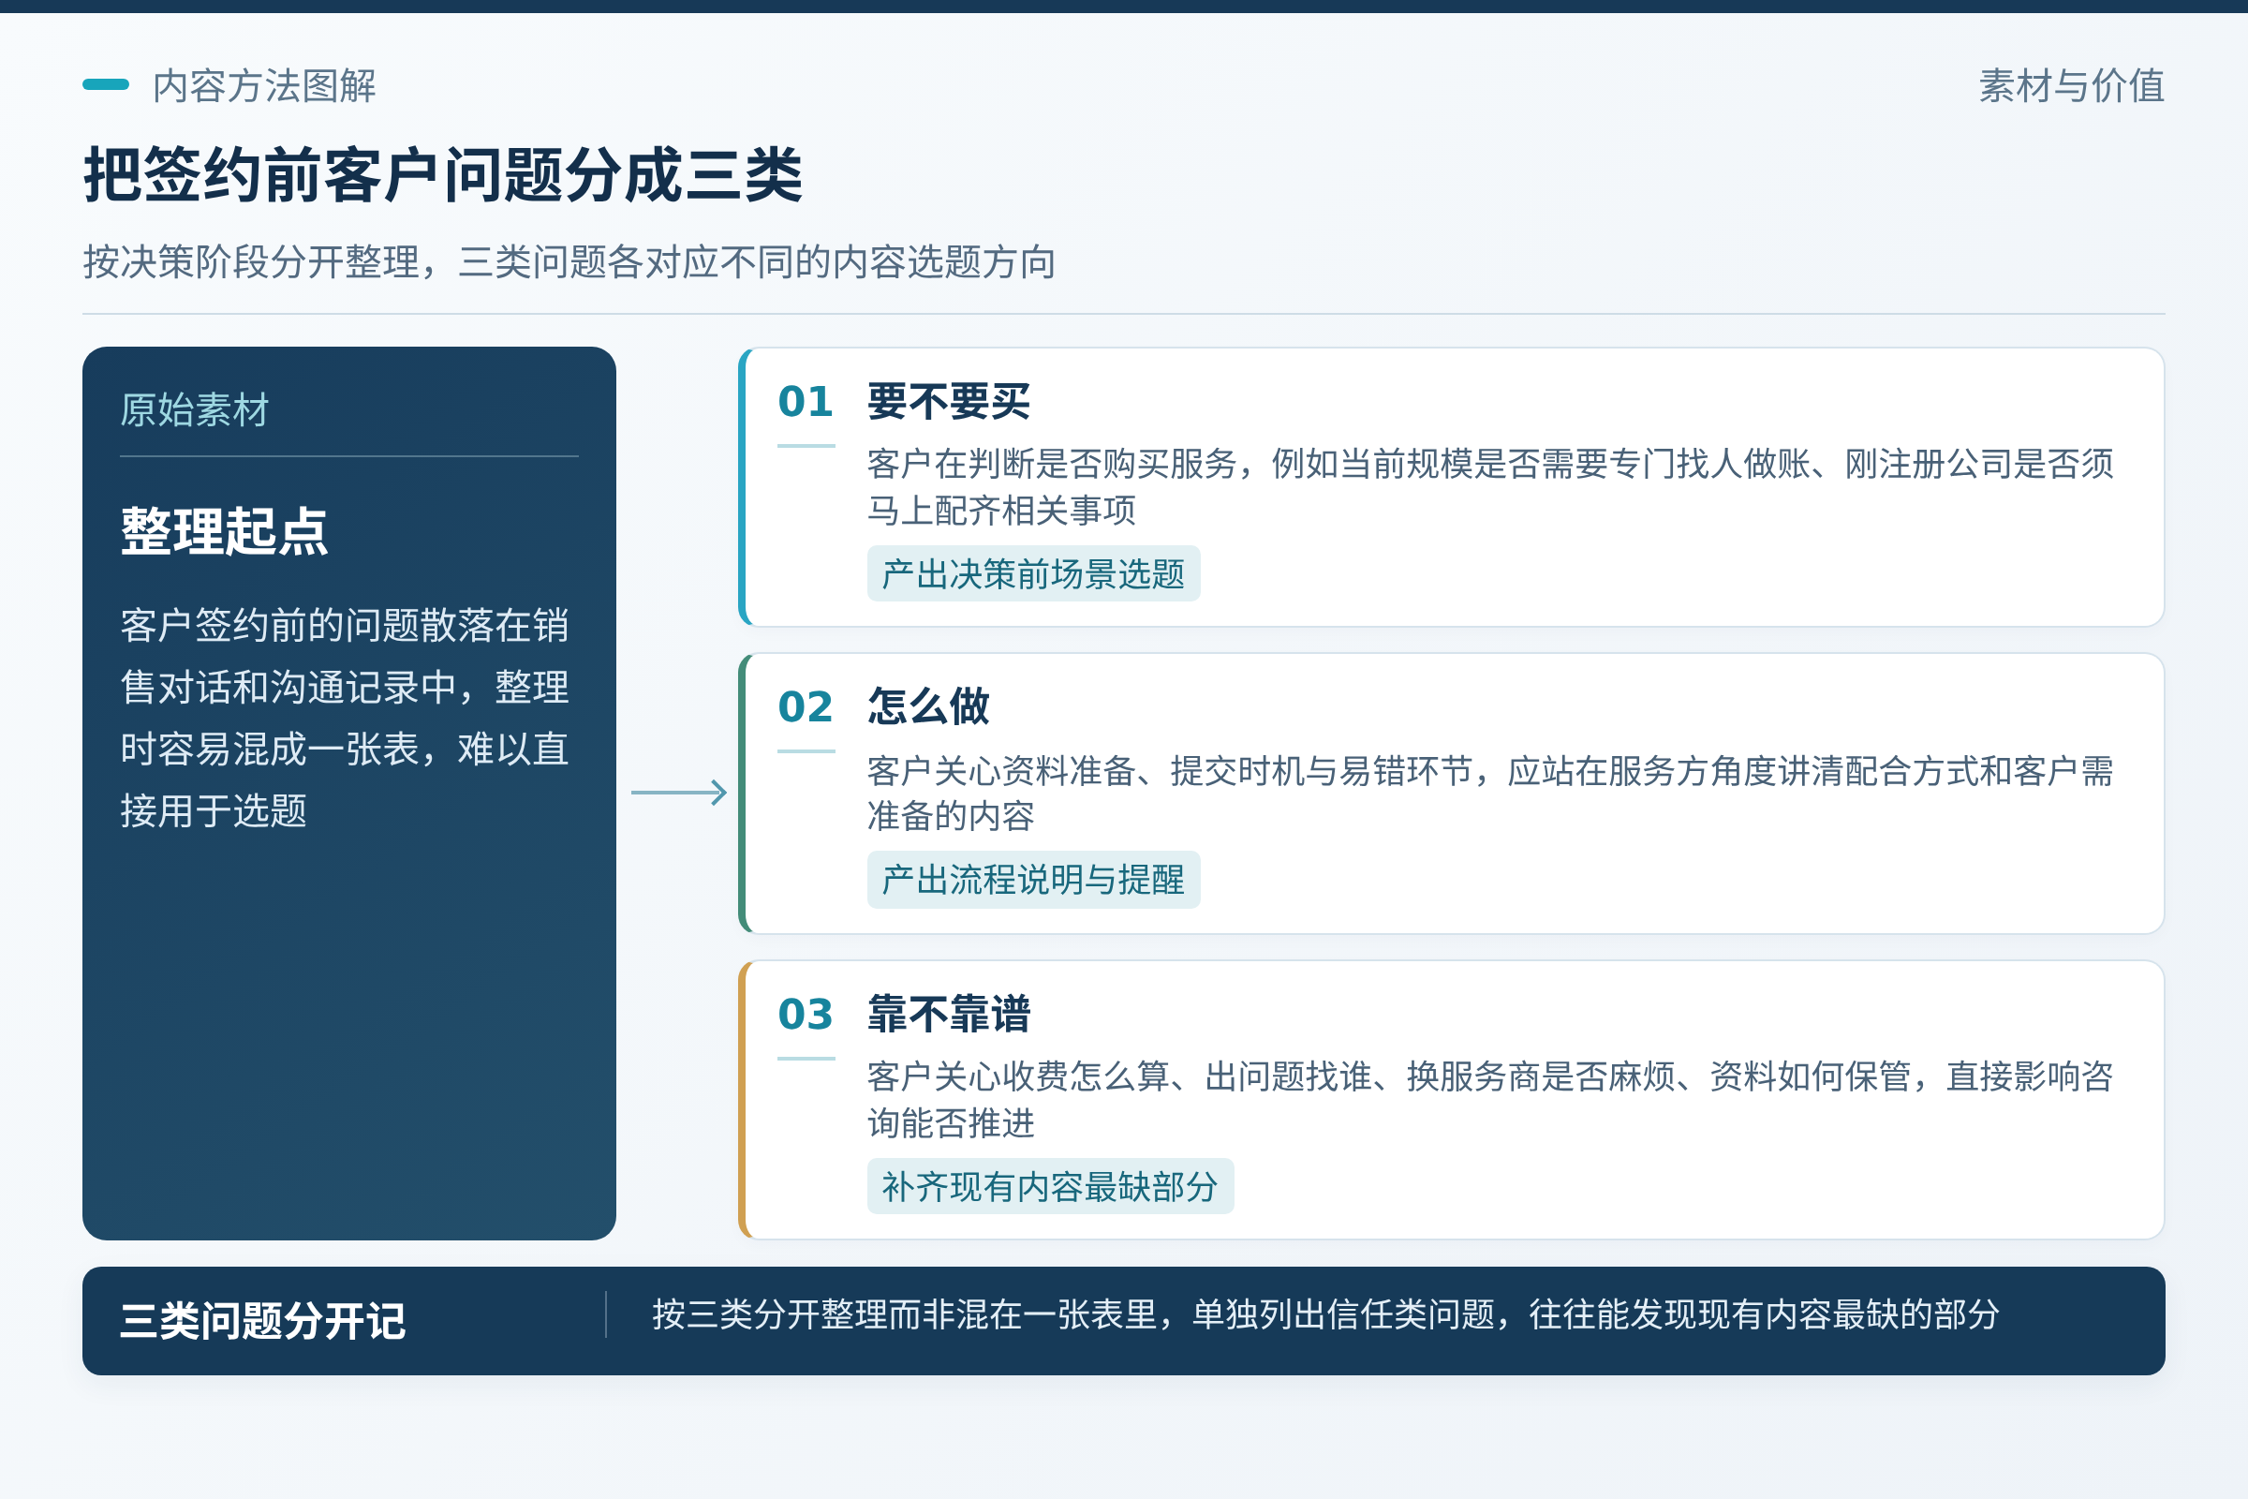
Task: Click the number '01' on first card
Action: pos(806,402)
